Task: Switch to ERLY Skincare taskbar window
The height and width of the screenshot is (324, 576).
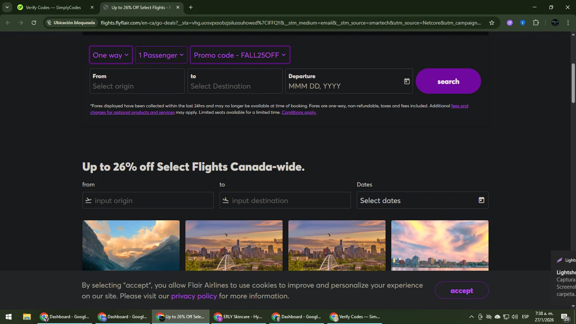Action: coord(238,317)
